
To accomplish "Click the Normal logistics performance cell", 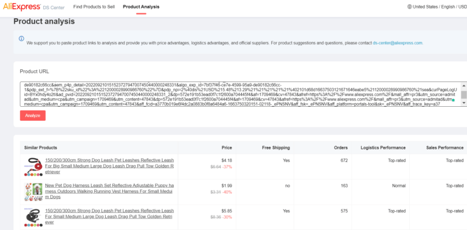I will click(x=399, y=186).
